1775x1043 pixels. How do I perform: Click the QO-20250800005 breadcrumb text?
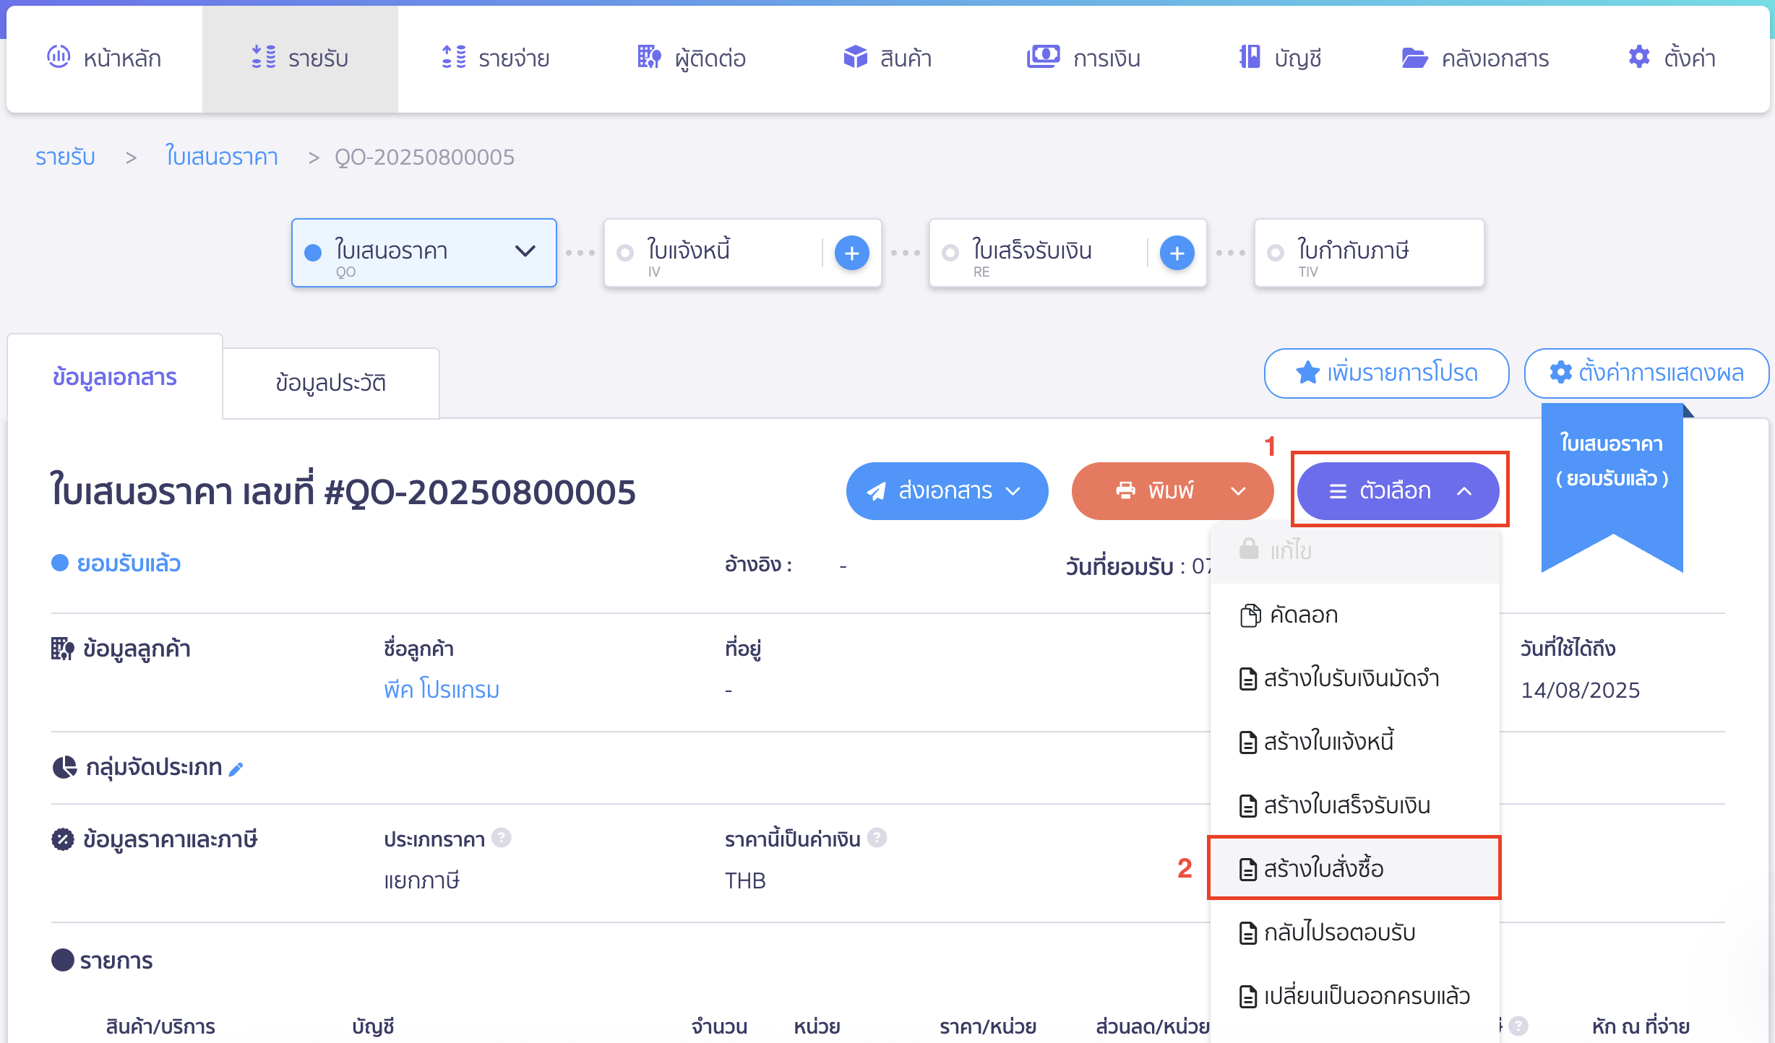424,157
